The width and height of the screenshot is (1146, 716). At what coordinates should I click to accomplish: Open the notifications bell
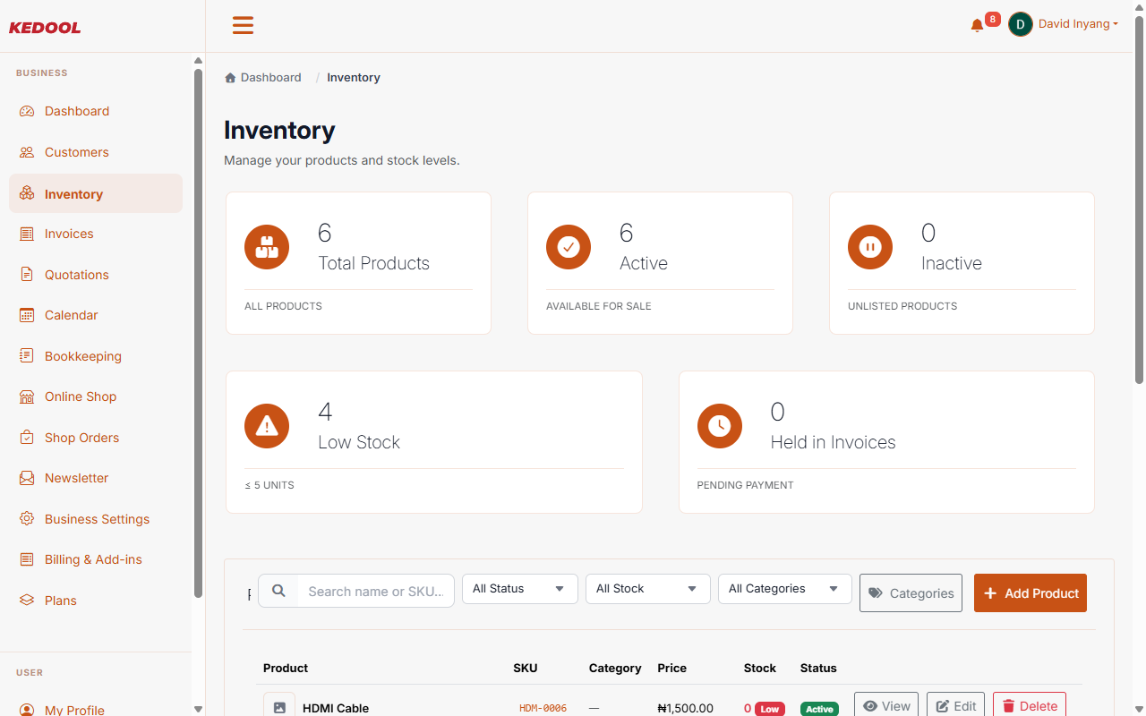coord(977,26)
